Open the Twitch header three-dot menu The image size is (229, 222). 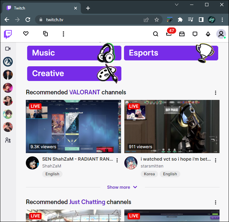pos(63,34)
